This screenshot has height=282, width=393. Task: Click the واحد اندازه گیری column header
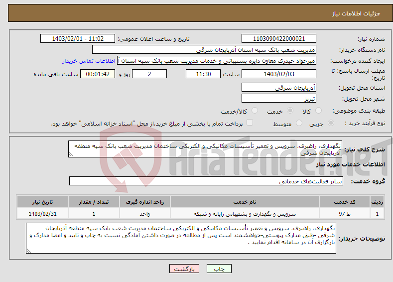pyautogui.click(x=145, y=202)
